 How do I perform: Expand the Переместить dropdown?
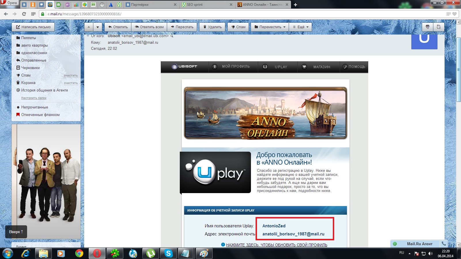[270, 27]
